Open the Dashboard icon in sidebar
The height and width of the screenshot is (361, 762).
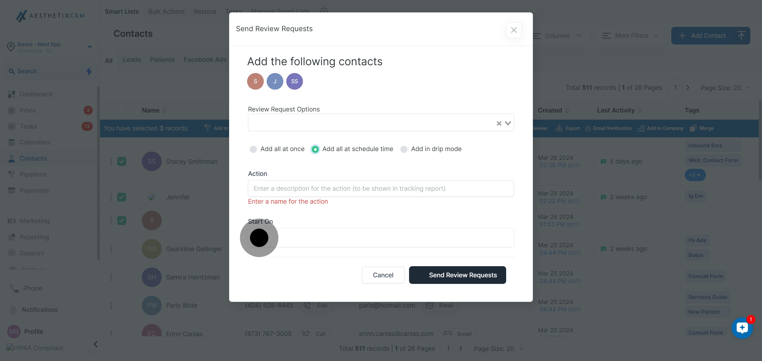(x=12, y=94)
